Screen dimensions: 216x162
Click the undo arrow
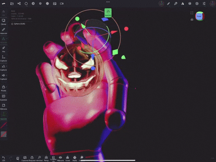coord(4,157)
